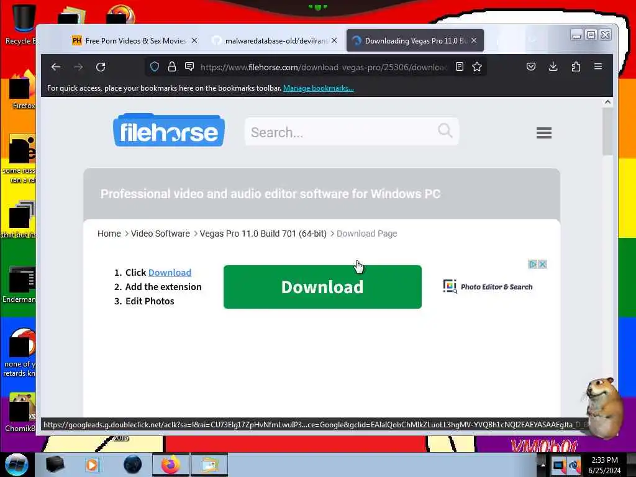Open extensions puzzle icon
The height and width of the screenshot is (477, 636).
(x=576, y=66)
